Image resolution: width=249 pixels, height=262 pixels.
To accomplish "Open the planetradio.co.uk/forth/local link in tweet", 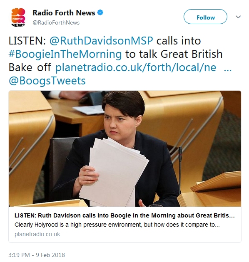I will (136, 67).
